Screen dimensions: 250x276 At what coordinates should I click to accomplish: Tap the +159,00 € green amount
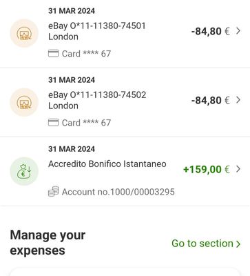[207, 170]
